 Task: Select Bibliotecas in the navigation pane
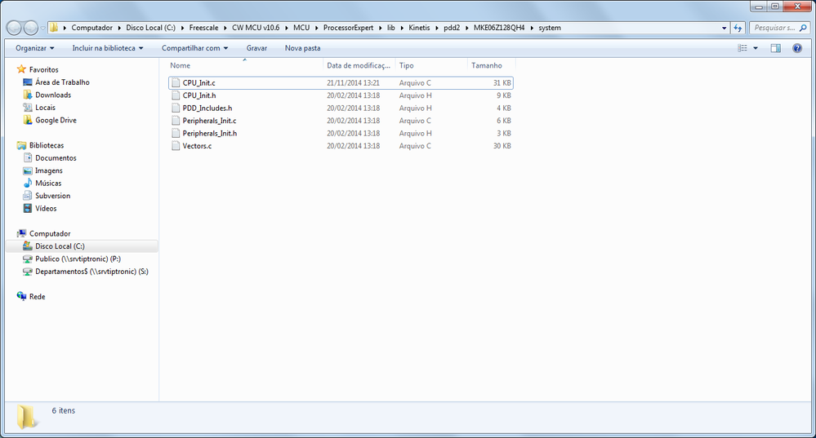click(x=47, y=145)
